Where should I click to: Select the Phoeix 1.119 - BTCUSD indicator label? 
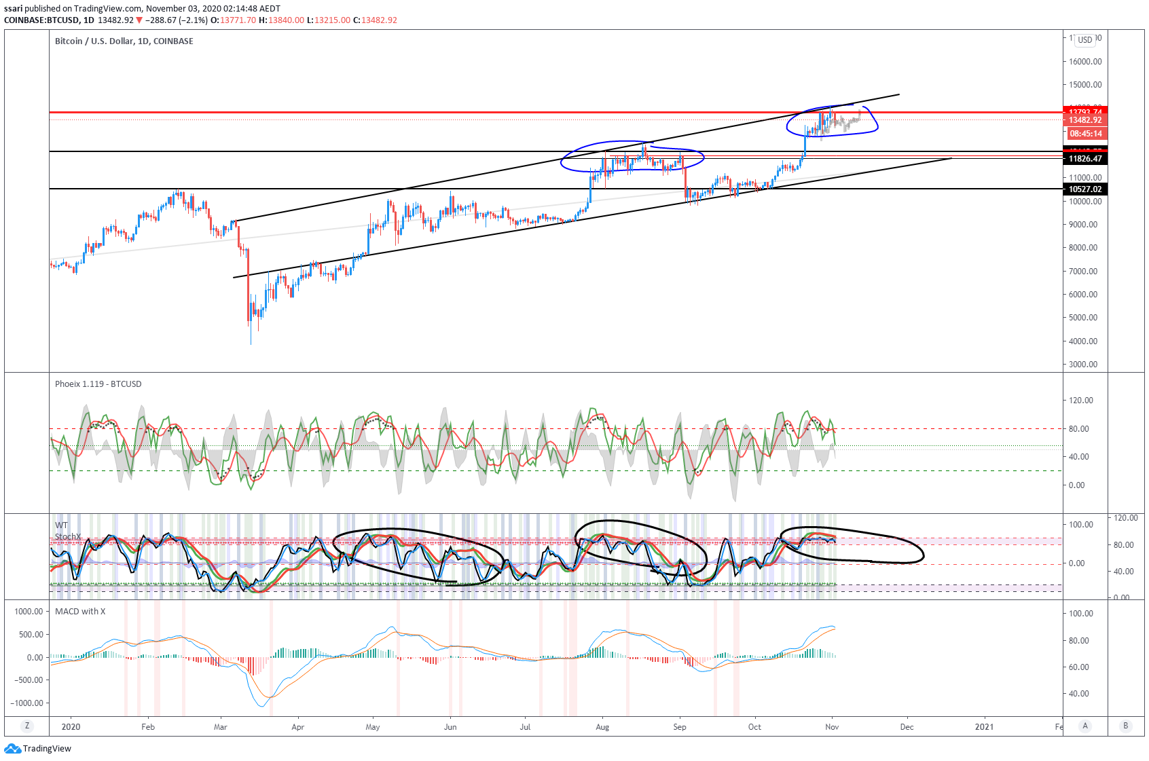98,384
